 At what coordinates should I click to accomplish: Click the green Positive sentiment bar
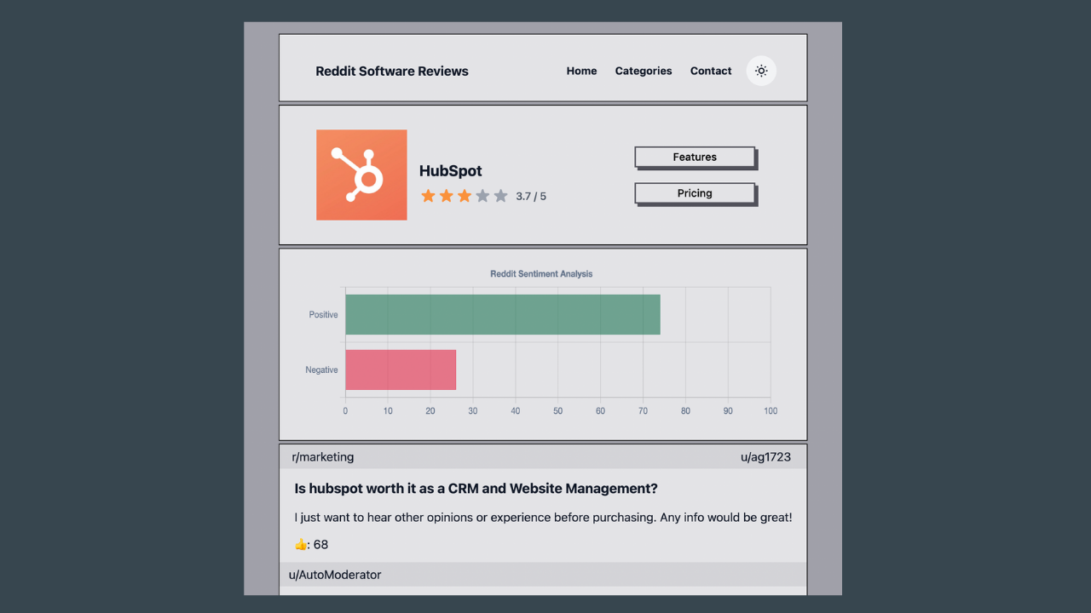[503, 314]
